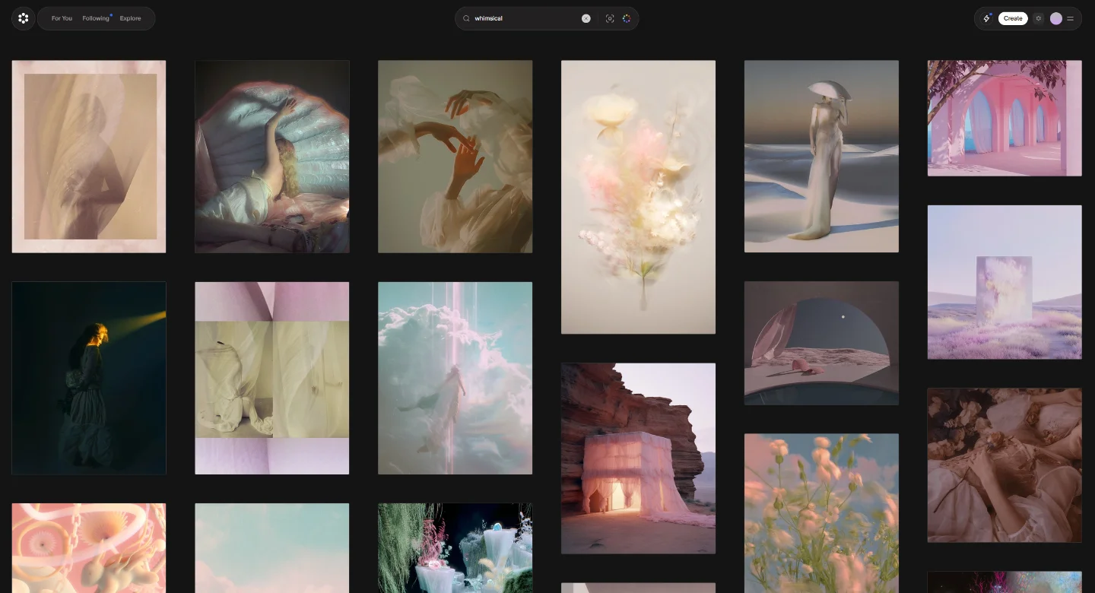
Task: View the figure floating in clouds image
Action: pos(455,378)
